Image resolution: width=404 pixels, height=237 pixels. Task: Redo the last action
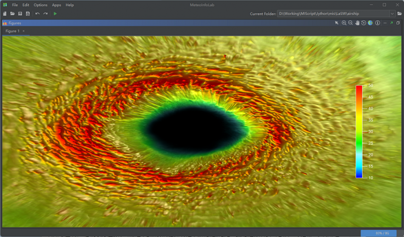[45, 14]
